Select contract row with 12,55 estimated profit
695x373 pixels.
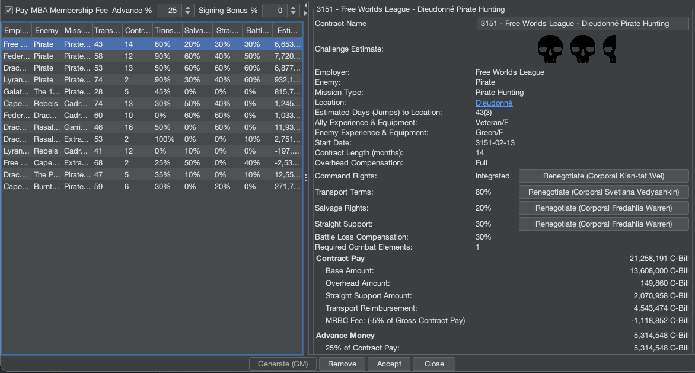click(x=152, y=174)
